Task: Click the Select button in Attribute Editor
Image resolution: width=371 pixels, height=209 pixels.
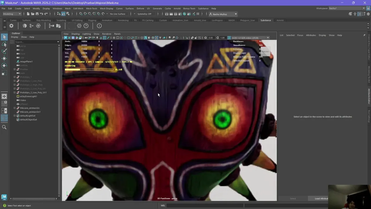Action: 293,199
